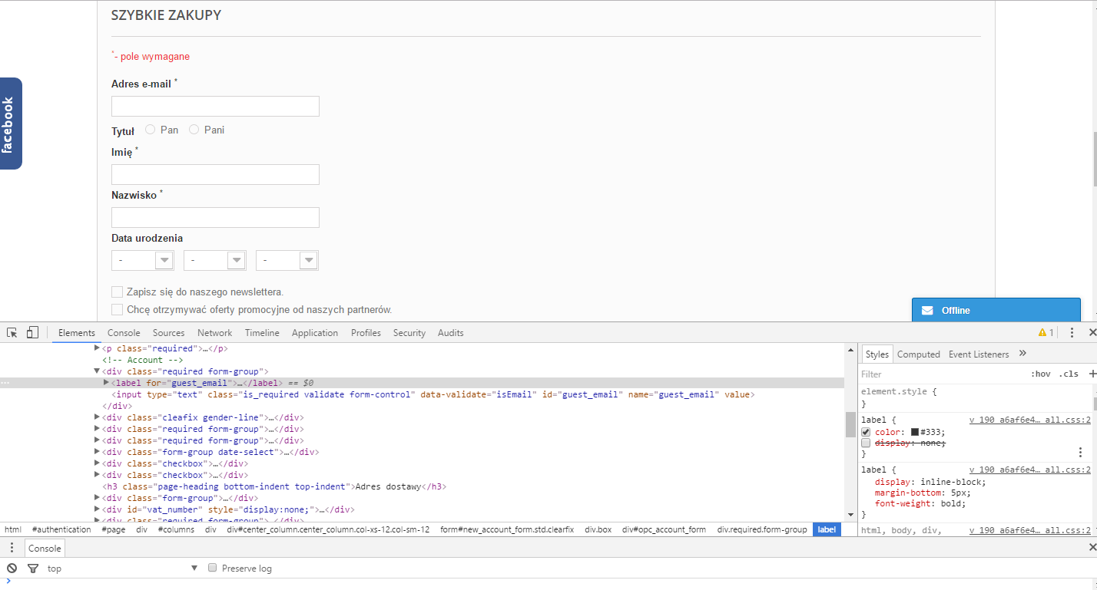Image resolution: width=1097 pixels, height=590 pixels.
Task: Open the DevTools three-dot customize menu
Action: (1072, 333)
